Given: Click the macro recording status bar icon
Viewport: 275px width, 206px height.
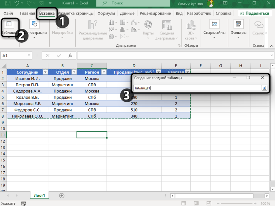Looking at the screenshot, I should [x=23, y=204].
